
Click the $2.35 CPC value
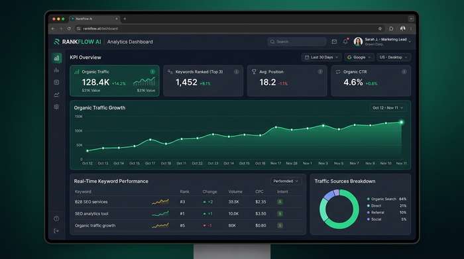click(261, 202)
